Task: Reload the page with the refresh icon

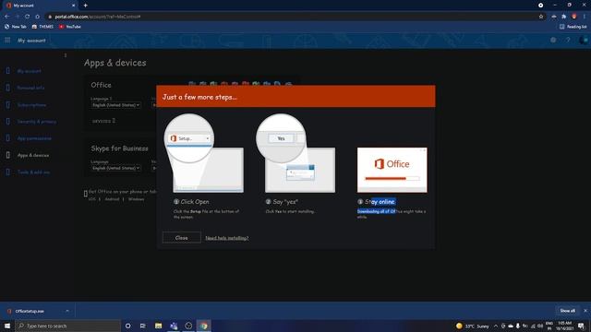Action: (x=27, y=17)
